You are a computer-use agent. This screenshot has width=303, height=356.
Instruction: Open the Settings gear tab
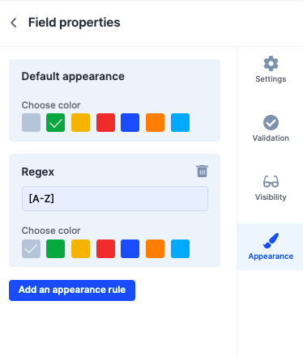click(x=271, y=70)
